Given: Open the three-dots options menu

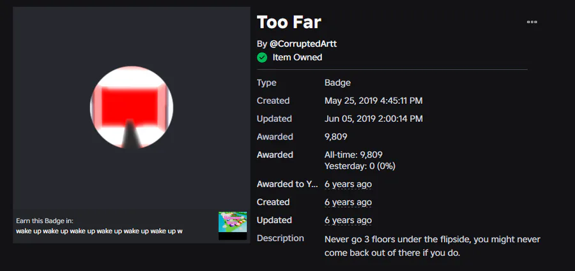Looking at the screenshot, I should (x=532, y=22).
